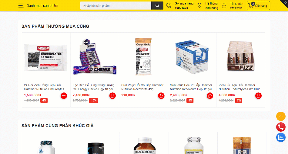Click the Đăng nhập login link
Screen dimensions: 288x154
(236, 8)
